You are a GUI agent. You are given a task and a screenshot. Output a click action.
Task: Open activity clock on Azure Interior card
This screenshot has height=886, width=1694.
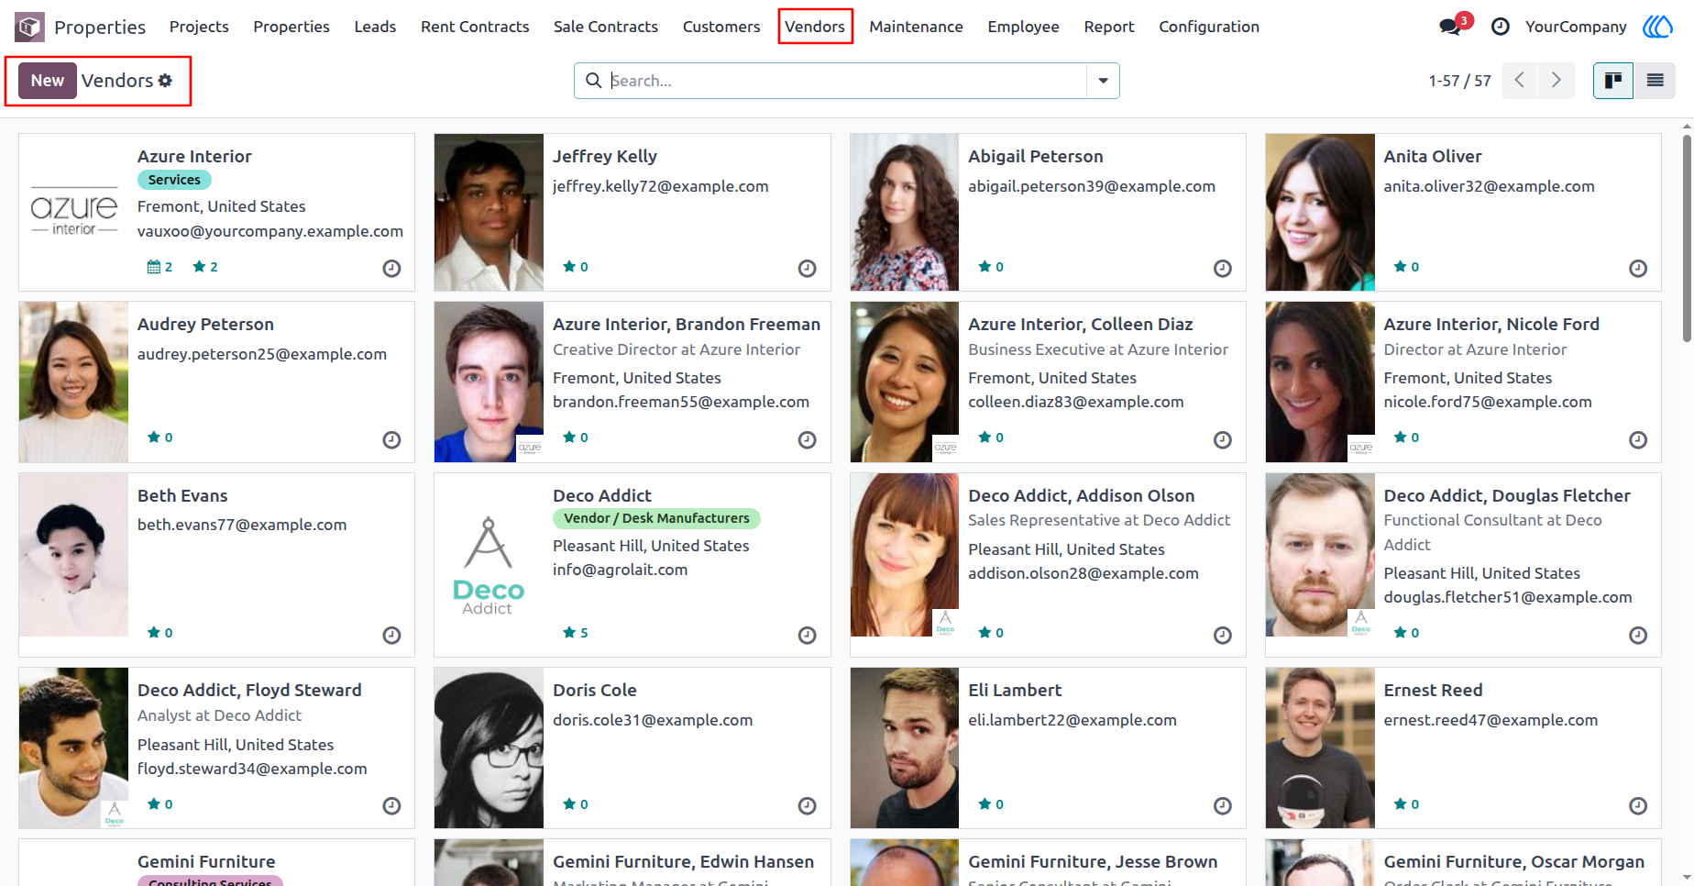click(391, 269)
